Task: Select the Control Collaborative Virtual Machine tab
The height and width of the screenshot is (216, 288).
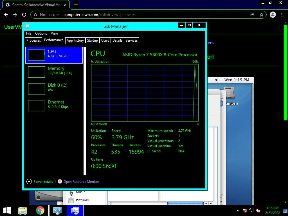Action: (x=36, y=5)
